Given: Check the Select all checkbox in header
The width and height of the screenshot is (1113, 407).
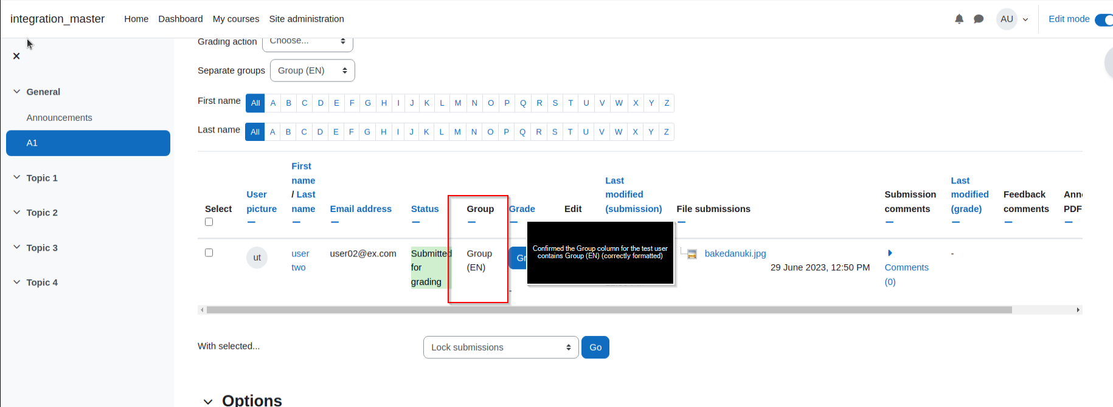Looking at the screenshot, I should [209, 222].
